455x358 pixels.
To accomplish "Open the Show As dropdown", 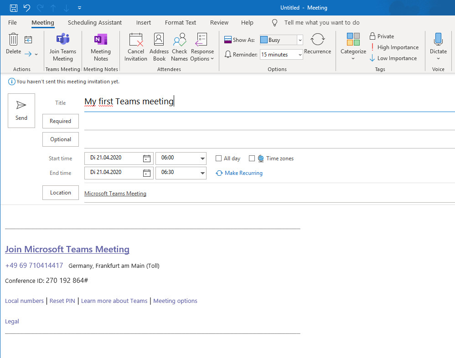I will (x=300, y=40).
